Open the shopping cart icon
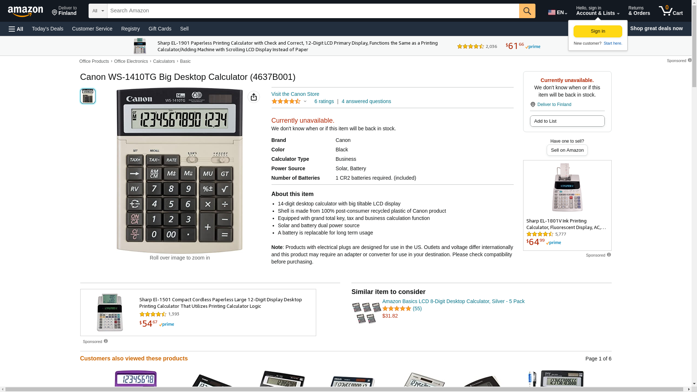 pyautogui.click(x=670, y=11)
